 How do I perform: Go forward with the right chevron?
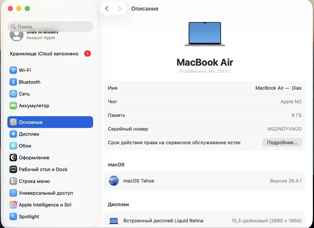click(120, 8)
